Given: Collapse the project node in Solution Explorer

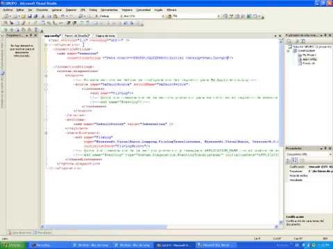Looking at the screenshot, I should [x=289, y=51].
